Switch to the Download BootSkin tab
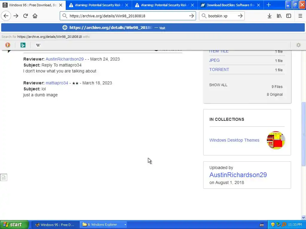The image size is (306, 229). point(231,5)
